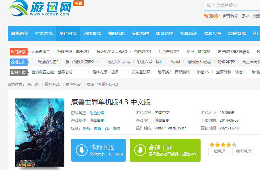The width and height of the screenshot is (260, 170).
Task: Open the 模拟经营 nav tab
Action: 213,33
